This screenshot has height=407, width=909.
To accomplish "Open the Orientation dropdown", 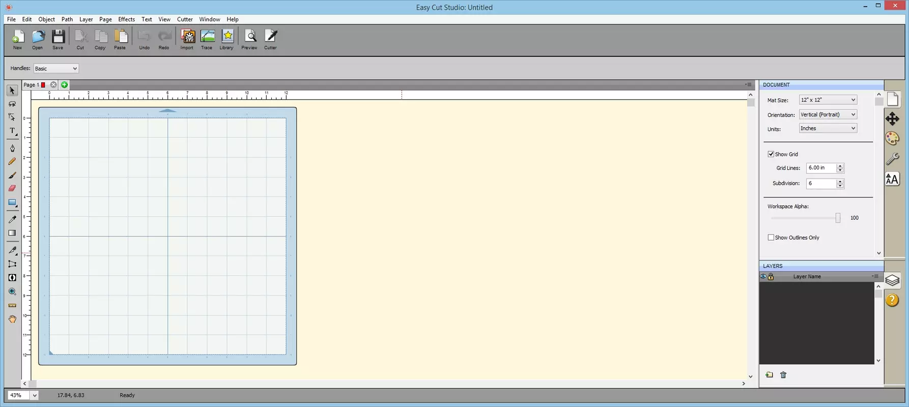I will pos(828,114).
